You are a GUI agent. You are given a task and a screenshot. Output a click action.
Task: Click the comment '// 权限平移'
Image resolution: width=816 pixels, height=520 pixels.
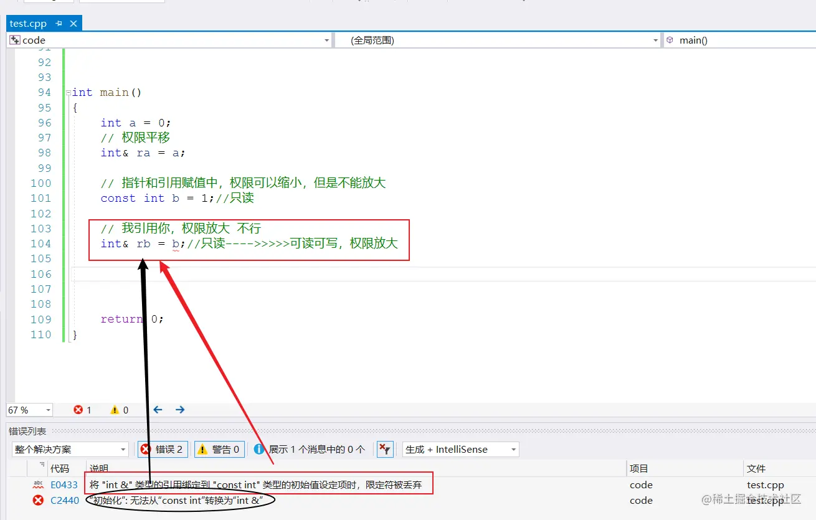tap(135, 138)
